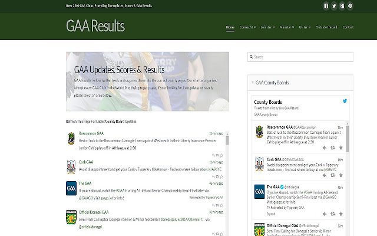Expand the Ulster dropdown menu
Viewport: 377px width, 236px height.
click(x=305, y=27)
